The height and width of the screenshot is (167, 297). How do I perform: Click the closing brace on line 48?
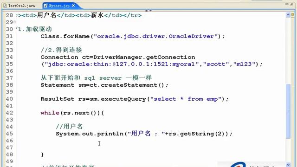[x=42, y=154]
